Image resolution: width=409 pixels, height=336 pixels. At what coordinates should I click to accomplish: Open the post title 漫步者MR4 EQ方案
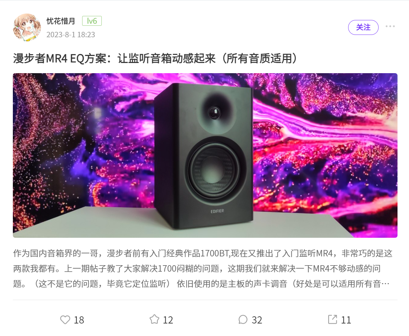point(156,59)
